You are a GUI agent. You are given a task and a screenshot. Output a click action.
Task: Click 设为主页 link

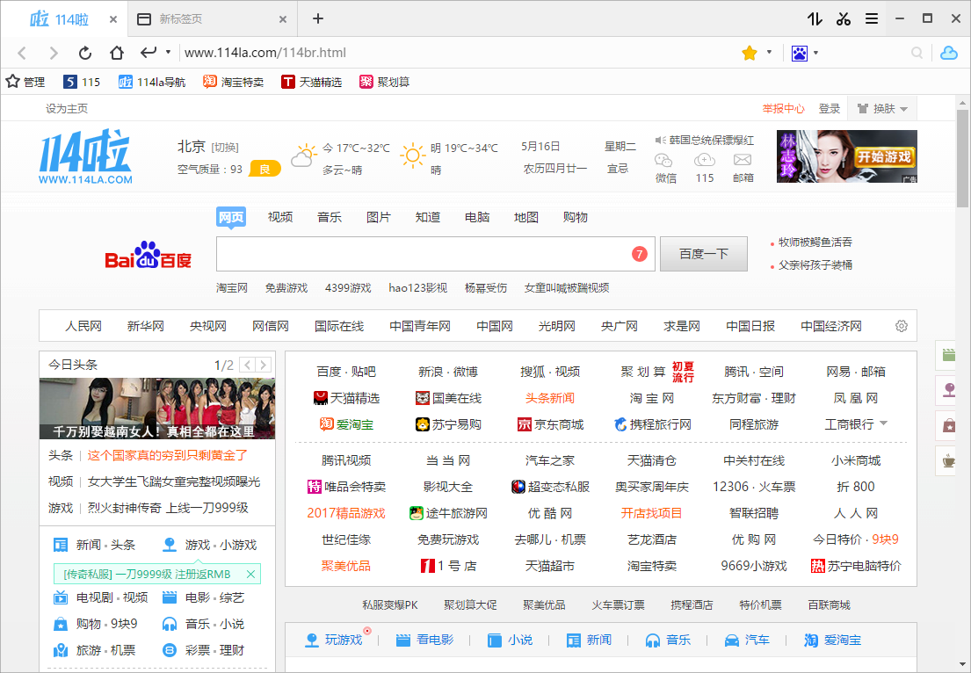click(x=67, y=109)
